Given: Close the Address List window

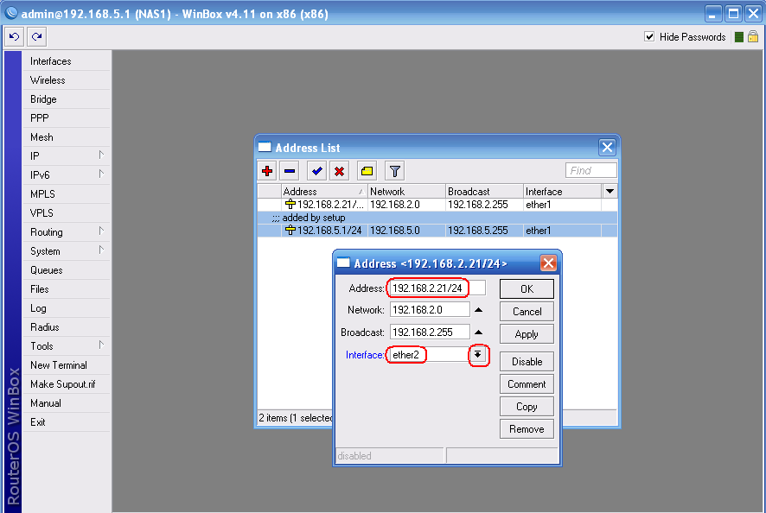Looking at the screenshot, I should tap(607, 147).
